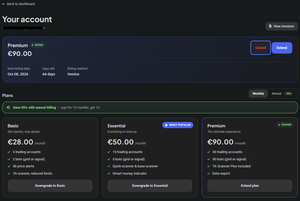Click the Save 30% with annual billing text
The image size is (300, 201).
35,108
